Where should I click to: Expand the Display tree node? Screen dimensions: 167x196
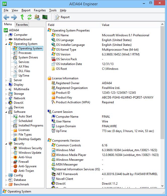tap(6, 85)
